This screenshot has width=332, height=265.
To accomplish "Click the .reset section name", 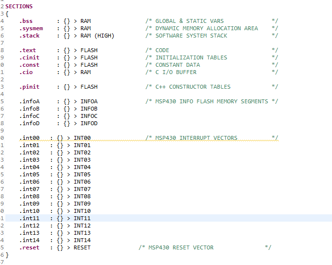I will 29,247.
